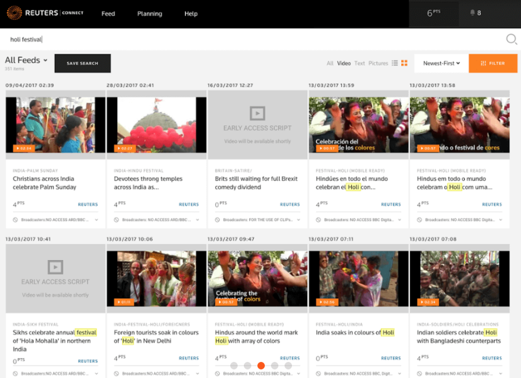Click play icon on Sikhs early access card

pyautogui.click(x=55, y=267)
